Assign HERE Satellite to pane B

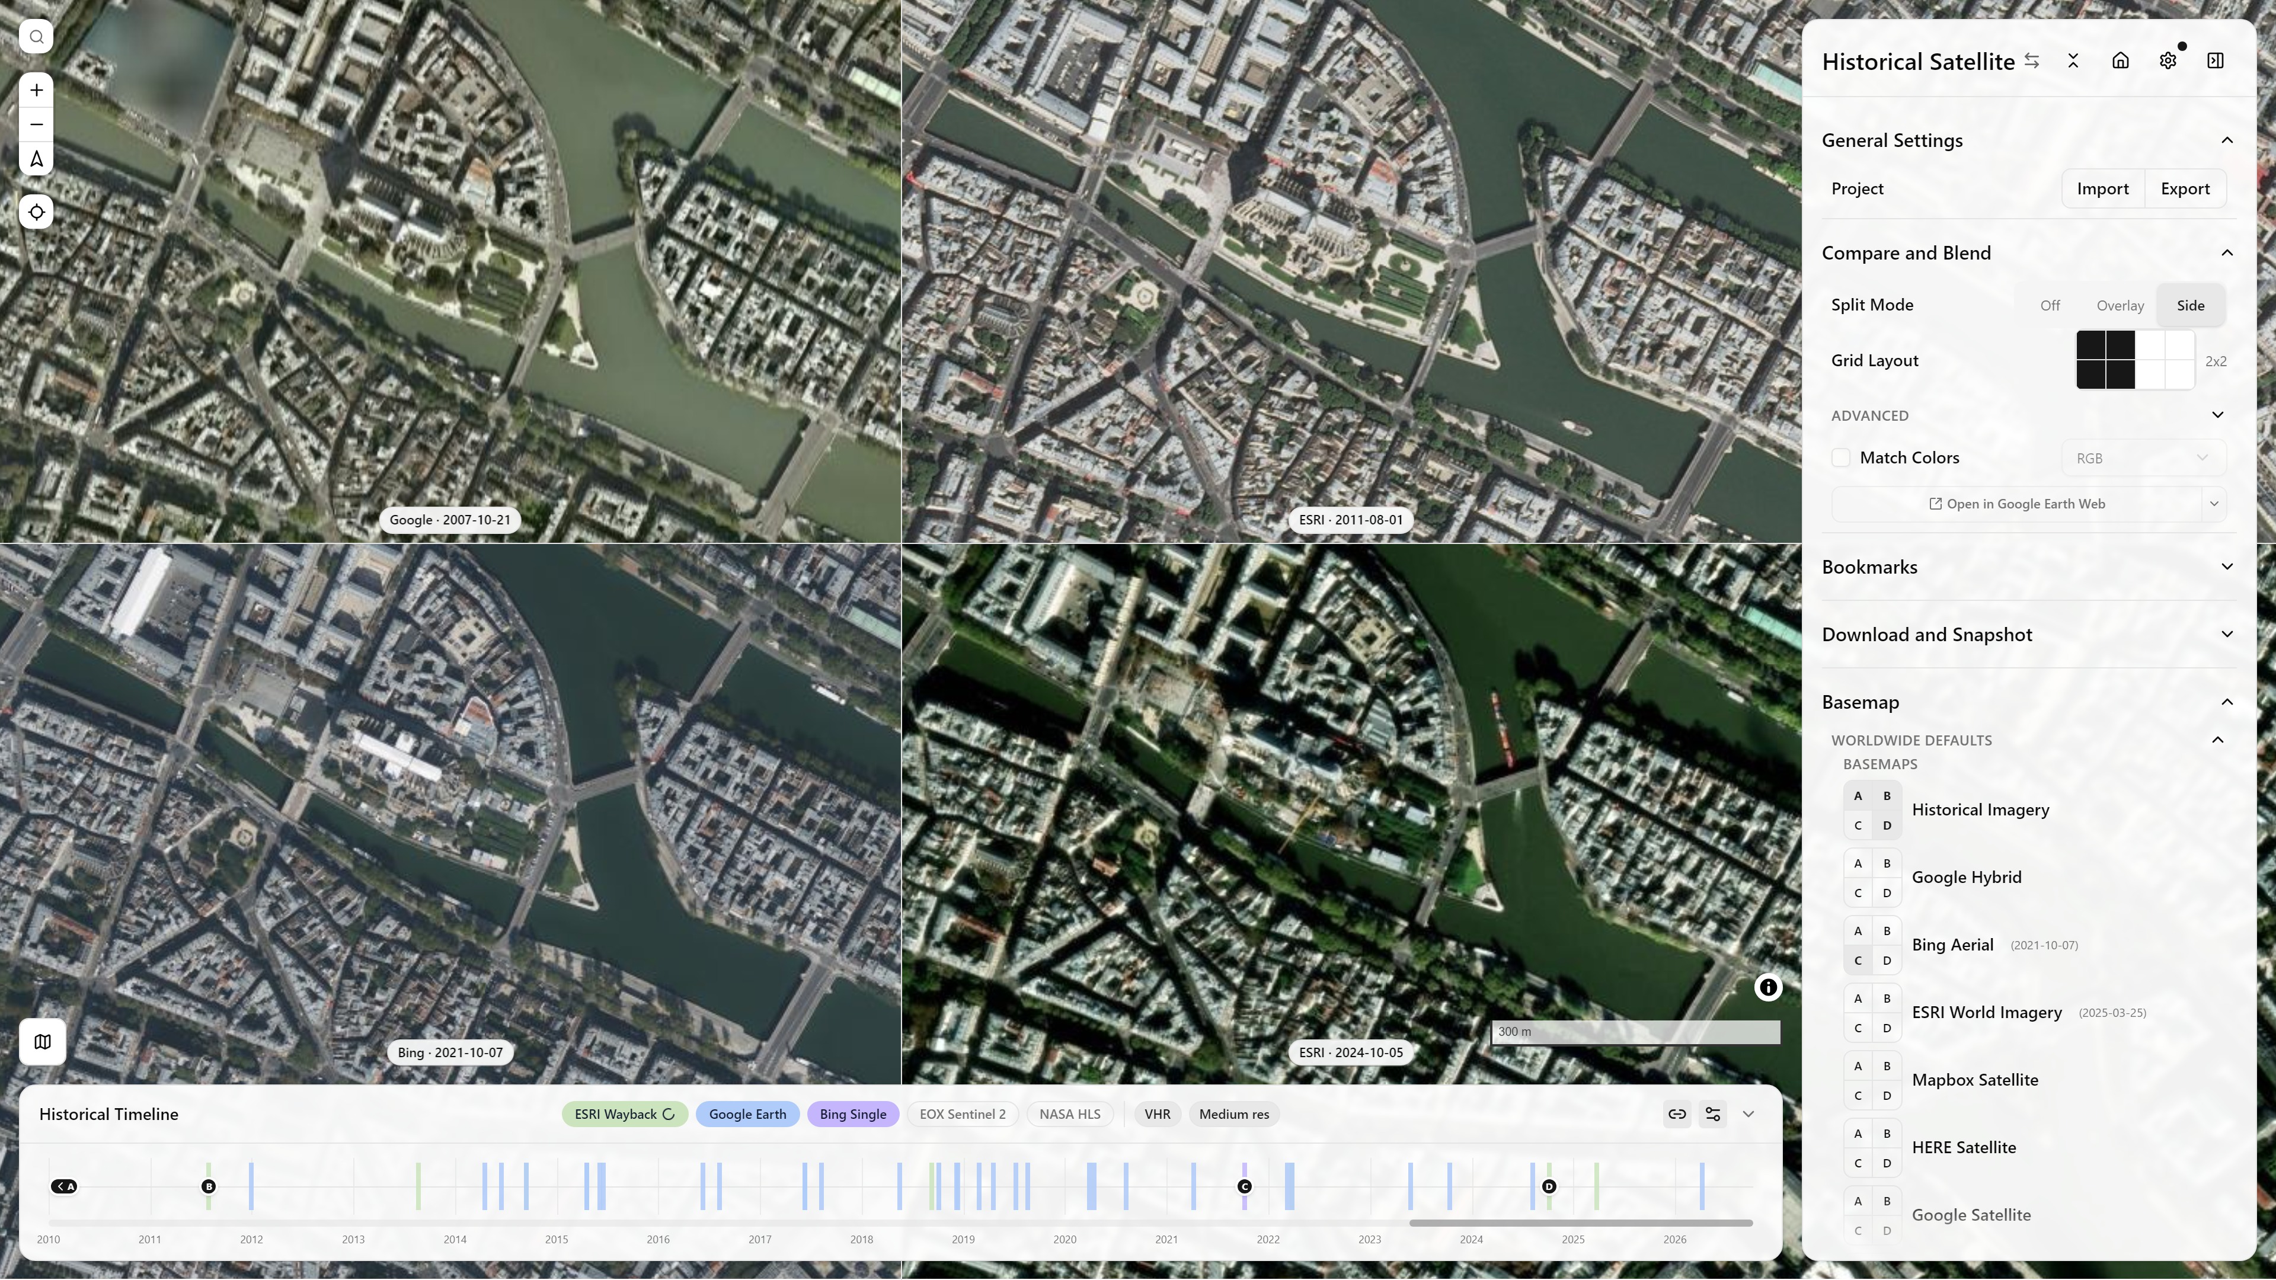pyautogui.click(x=1887, y=1134)
